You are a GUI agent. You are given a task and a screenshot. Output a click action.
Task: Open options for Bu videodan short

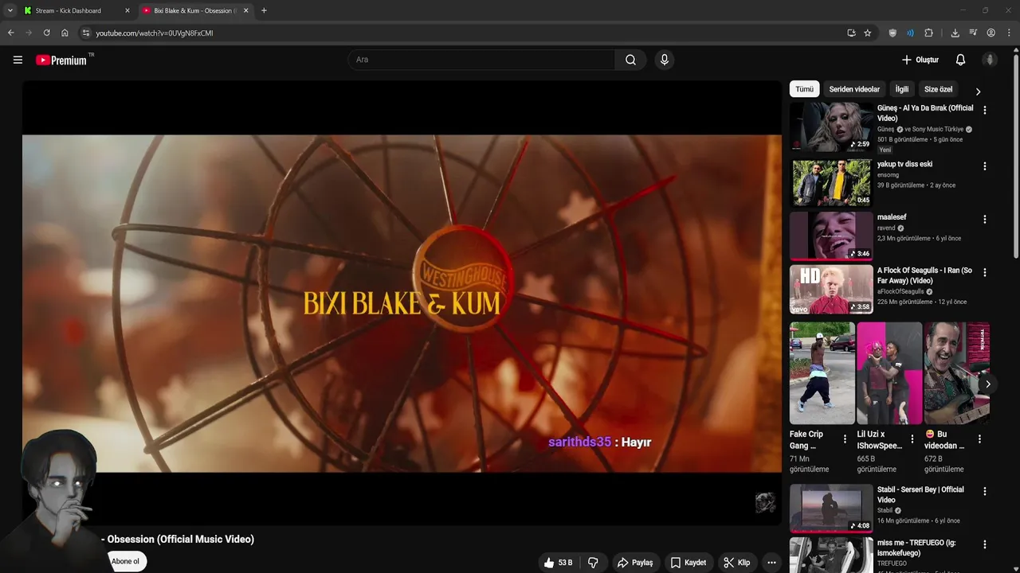(x=979, y=439)
